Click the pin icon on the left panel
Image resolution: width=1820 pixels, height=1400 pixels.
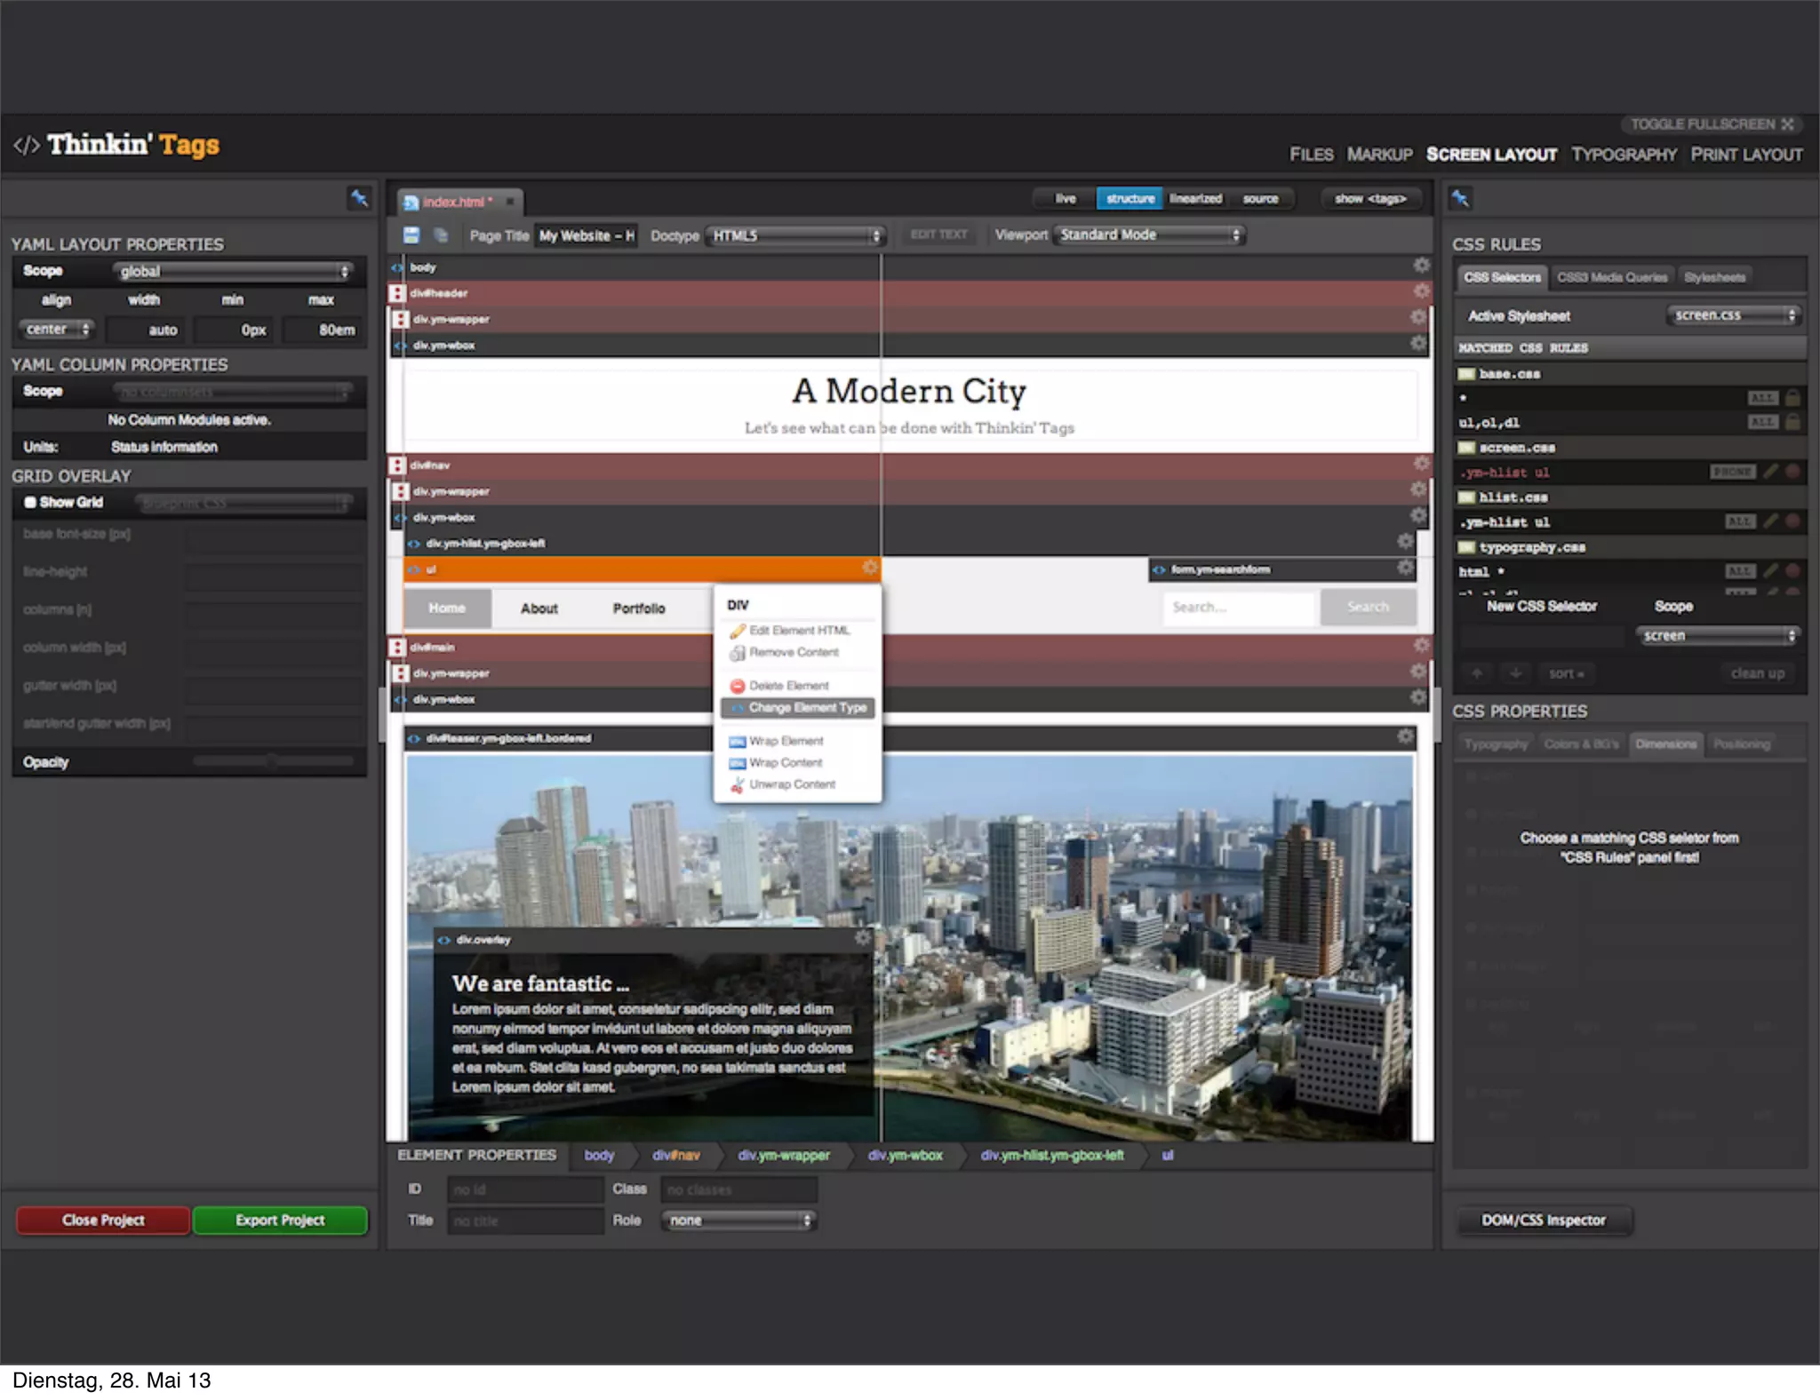pyautogui.click(x=359, y=198)
